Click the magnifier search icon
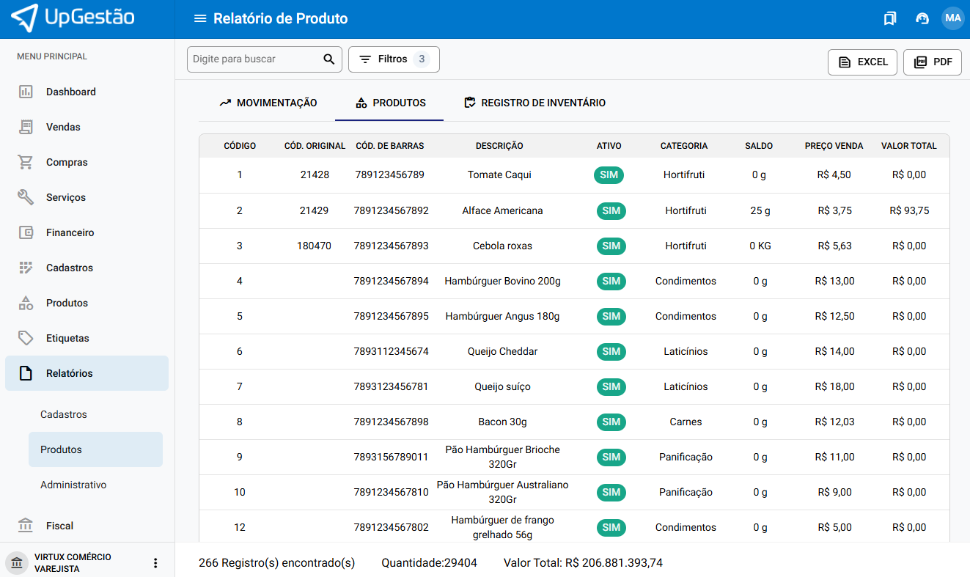Viewport: 970px width, 577px height. point(329,59)
